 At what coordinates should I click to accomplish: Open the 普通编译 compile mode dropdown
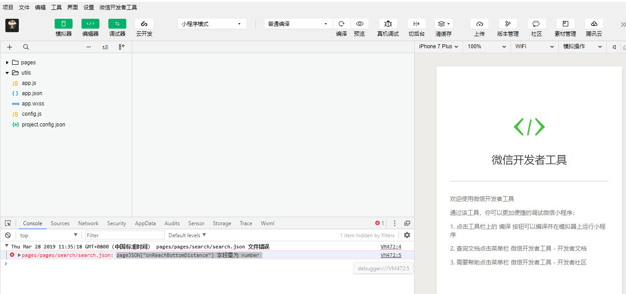click(298, 24)
